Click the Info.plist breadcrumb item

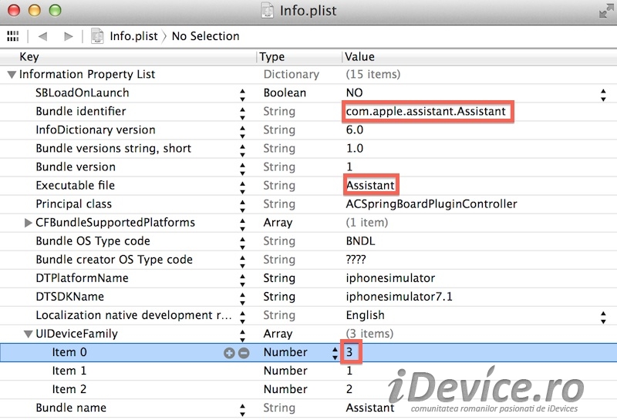pos(133,36)
